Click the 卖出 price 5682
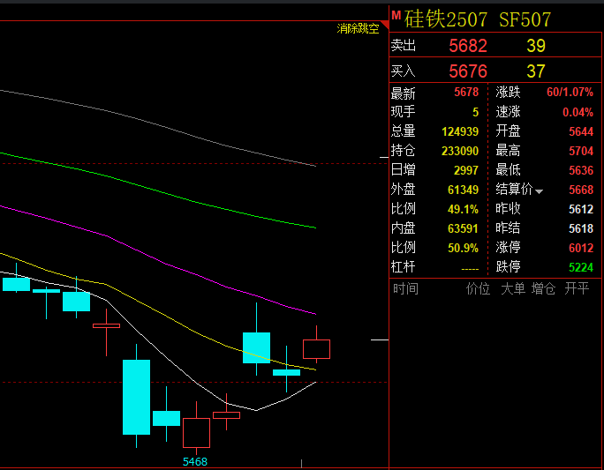This screenshot has height=470, width=604. [468, 46]
